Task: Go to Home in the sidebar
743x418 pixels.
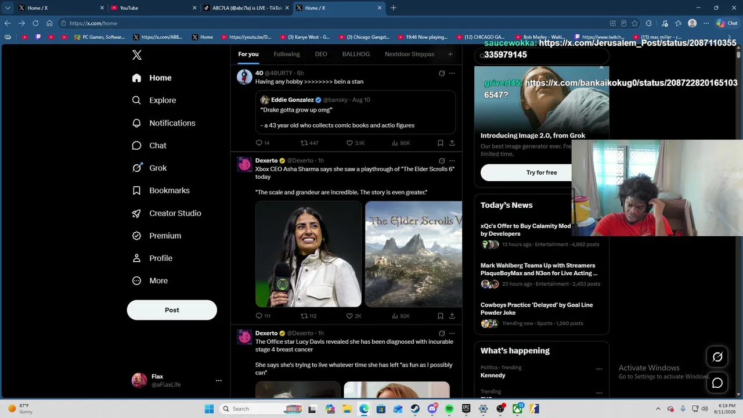Action: pos(152,78)
